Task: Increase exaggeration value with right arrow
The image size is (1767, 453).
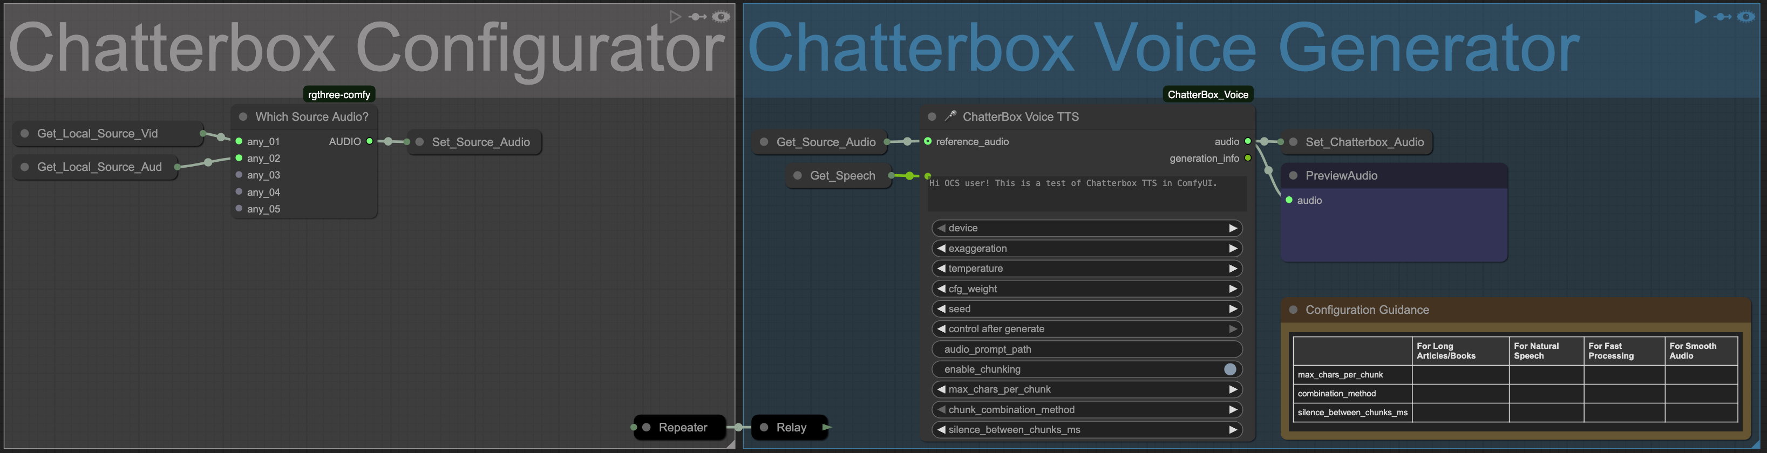Action: (1233, 249)
